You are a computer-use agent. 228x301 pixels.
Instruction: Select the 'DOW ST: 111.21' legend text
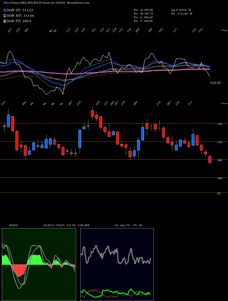click(21, 10)
